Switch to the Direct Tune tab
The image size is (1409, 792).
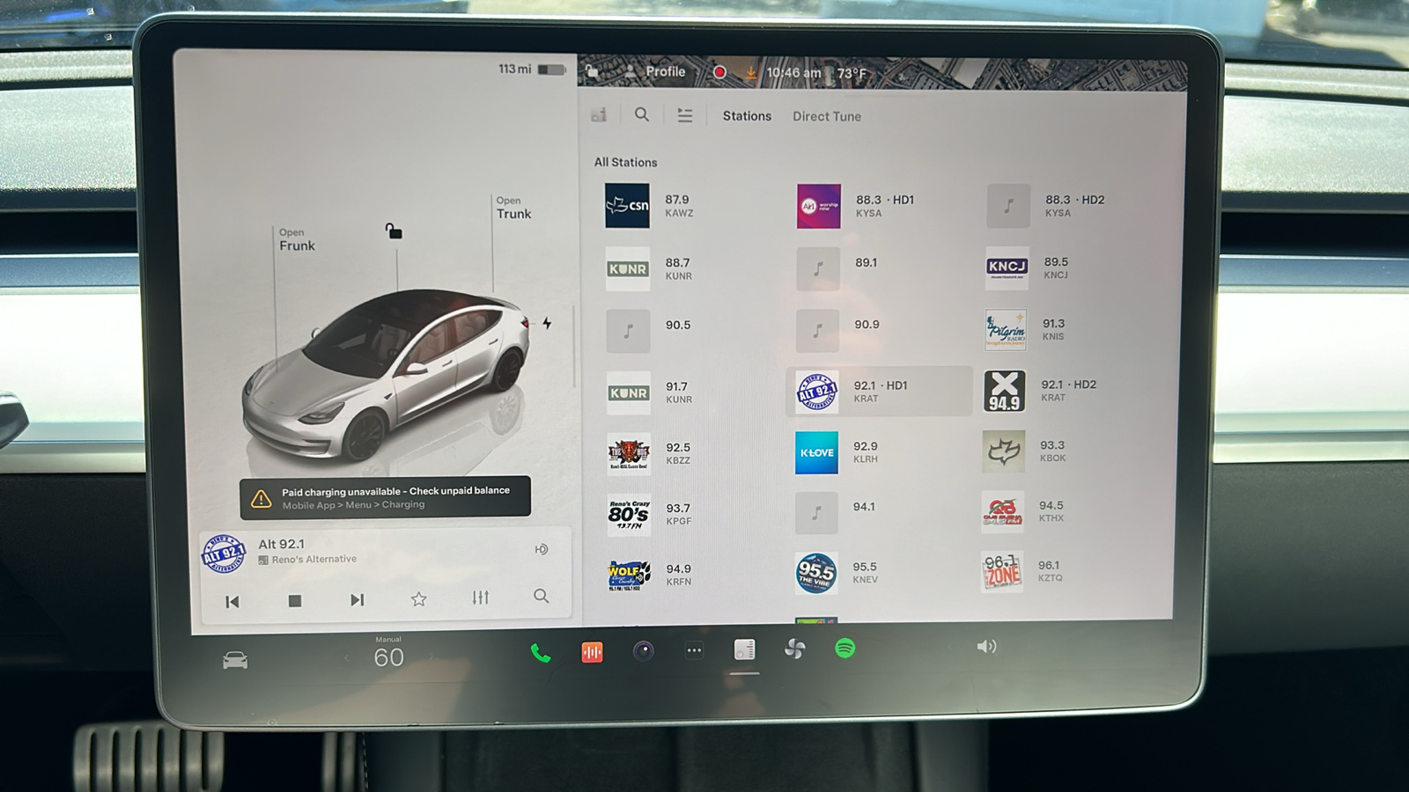coord(827,116)
